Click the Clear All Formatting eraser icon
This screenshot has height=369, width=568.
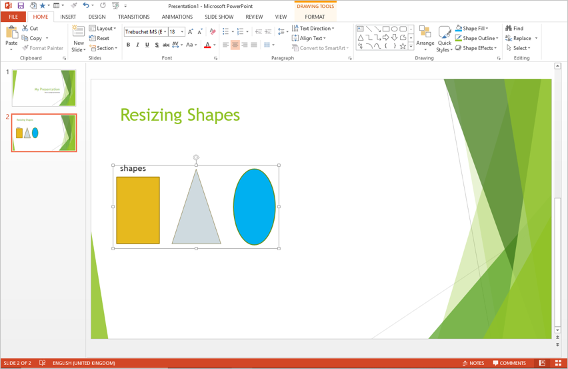pyautogui.click(x=213, y=31)
